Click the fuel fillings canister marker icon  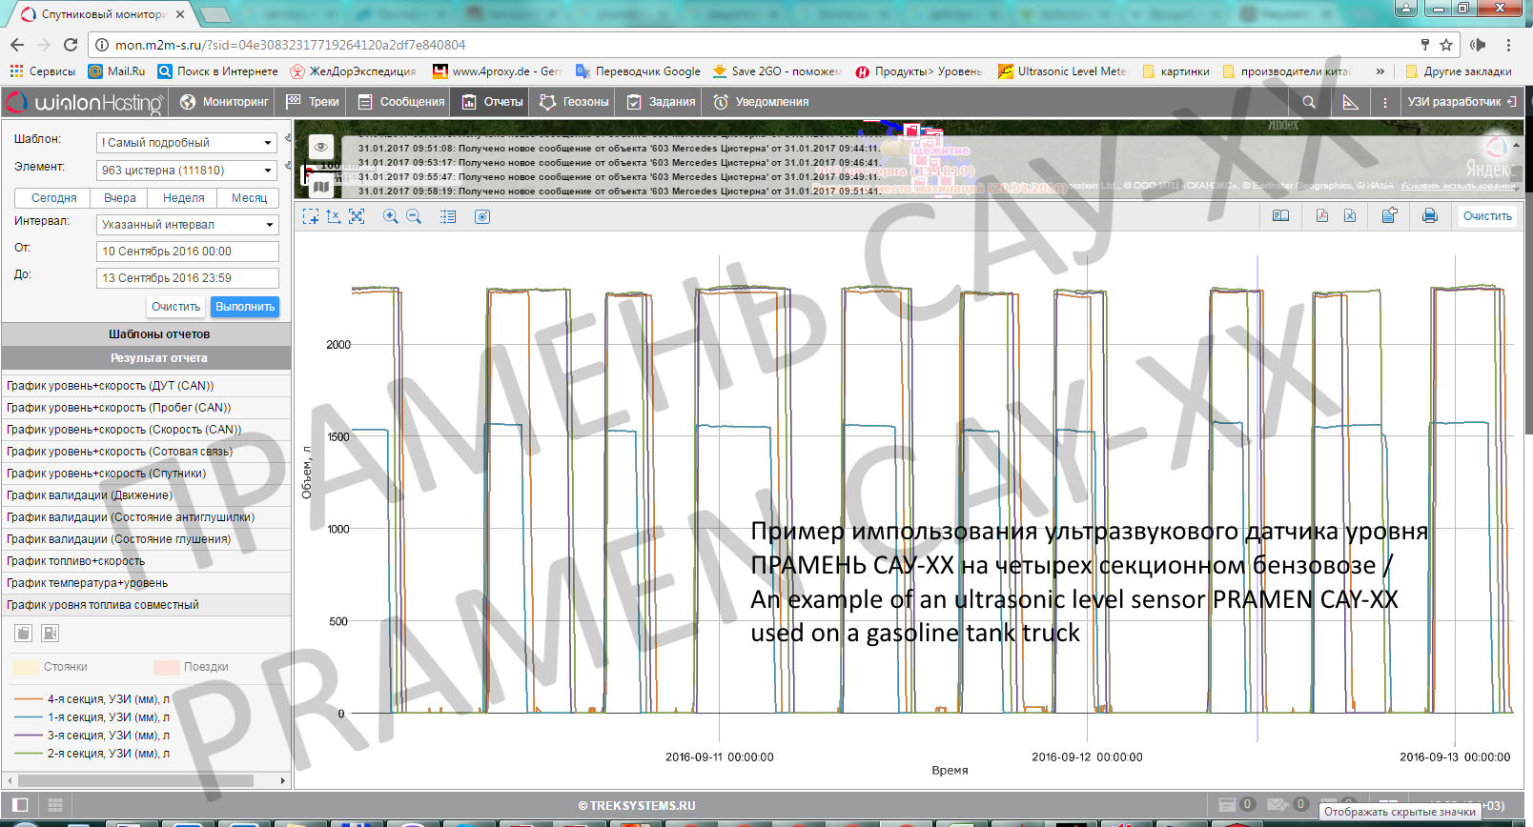point(24,633)
